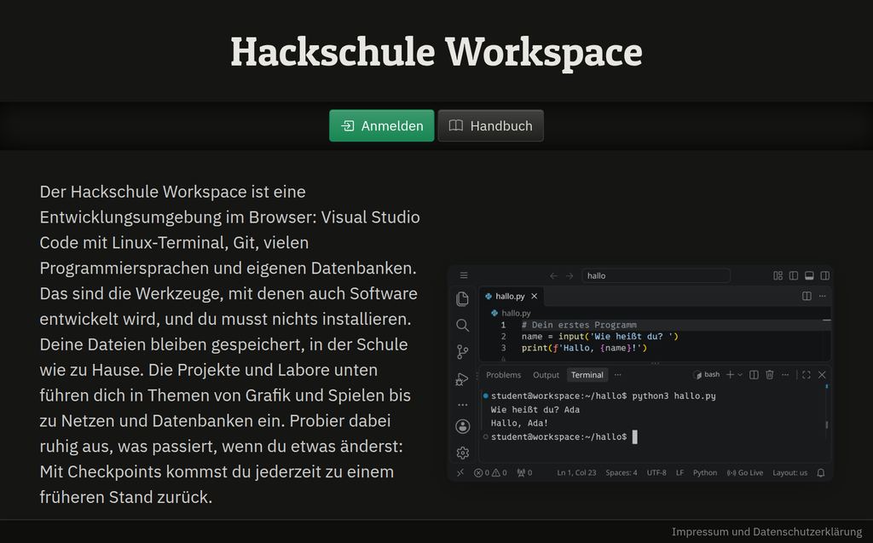The height and width of the screenshot is (543, 873).
Task: Open the Explorer files icon in activity bar
Action: tap(463, 299)
